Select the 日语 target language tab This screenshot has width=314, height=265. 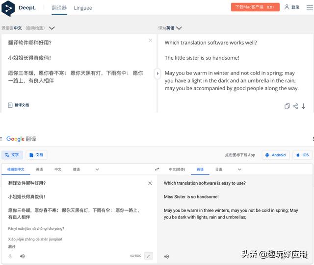219,169
